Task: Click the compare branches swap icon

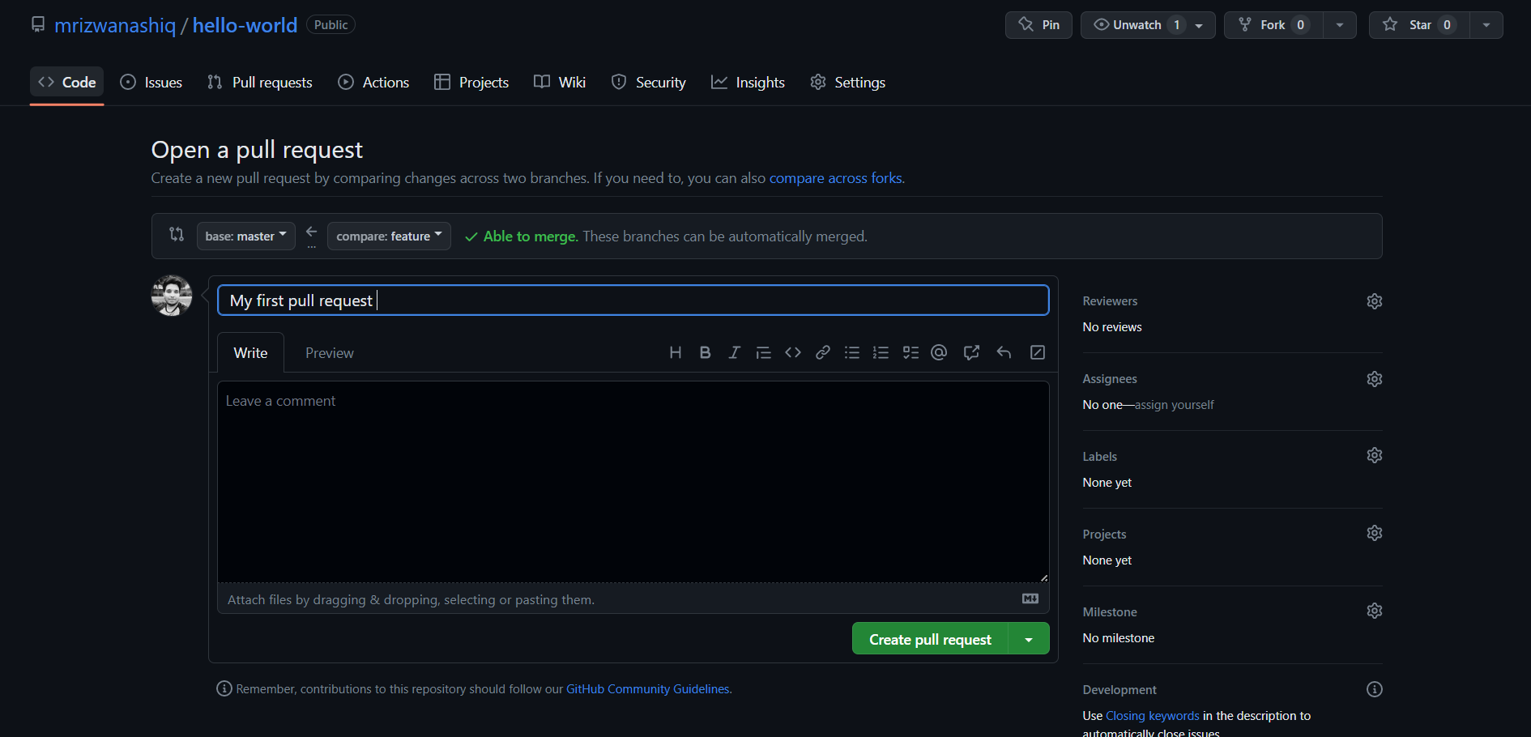Action: click(176, 234)
